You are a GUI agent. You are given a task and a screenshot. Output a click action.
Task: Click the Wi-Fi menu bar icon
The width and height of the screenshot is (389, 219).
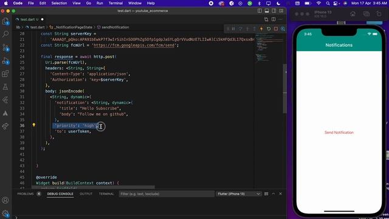(318, 3)
